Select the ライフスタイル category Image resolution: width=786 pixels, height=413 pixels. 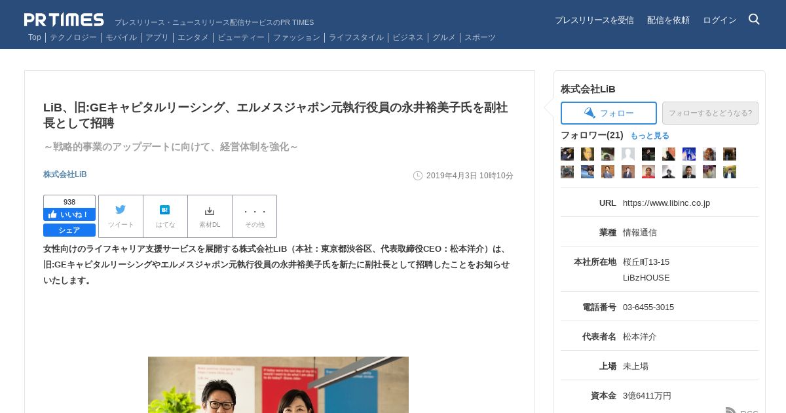click(x=356, y=37)
